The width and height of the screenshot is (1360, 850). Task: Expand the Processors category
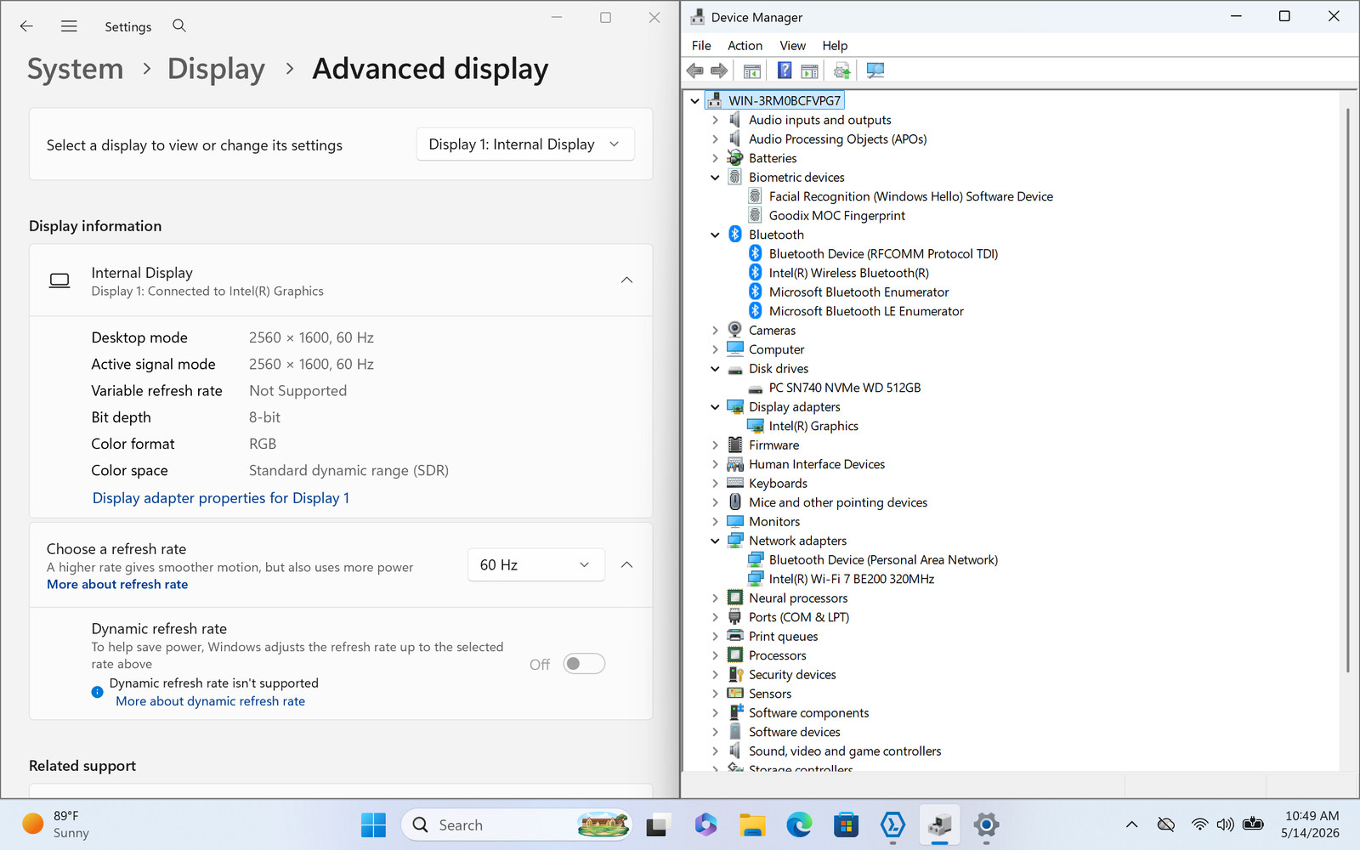click(x=715, y=655)
